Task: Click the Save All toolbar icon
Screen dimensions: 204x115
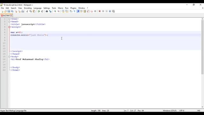Action: click(12, 11)
